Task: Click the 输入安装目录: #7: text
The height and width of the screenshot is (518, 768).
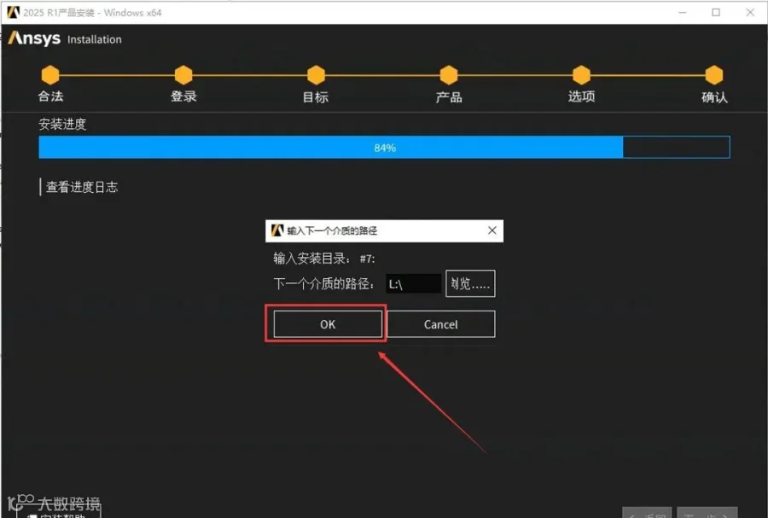Action: 324,259
